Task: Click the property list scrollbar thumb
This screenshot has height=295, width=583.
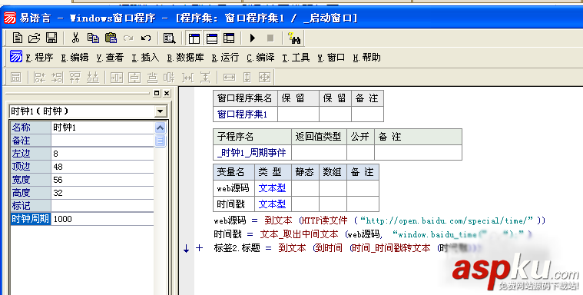Action: point(161,141)
